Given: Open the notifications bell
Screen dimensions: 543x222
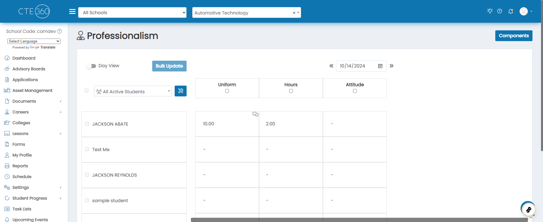Looking at the screenshot, I should [x=511, y=11].
